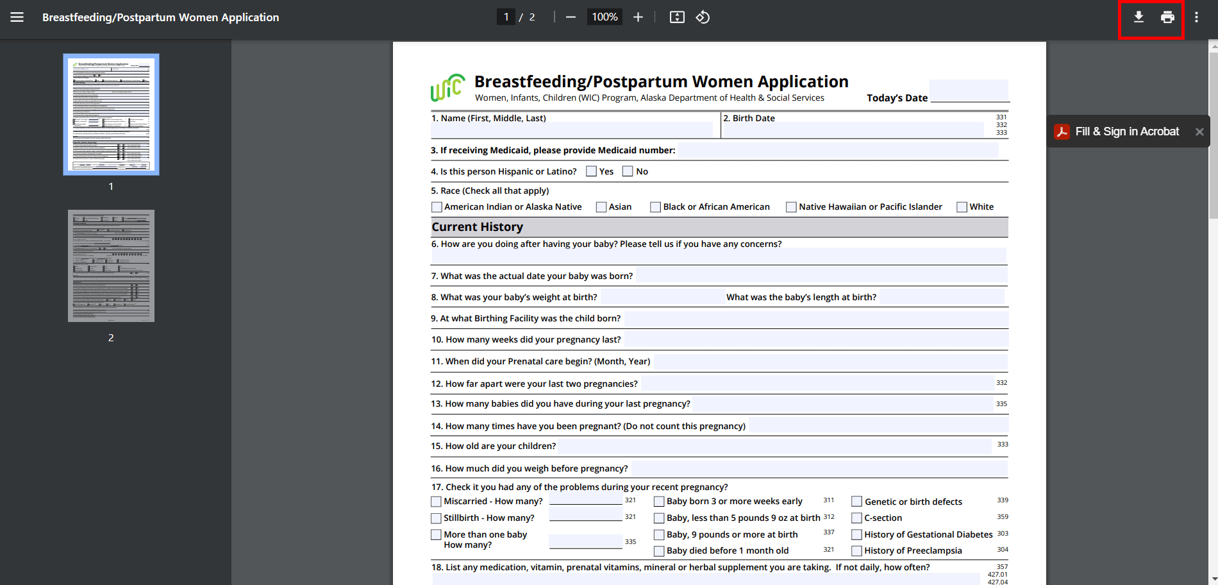Click the last two pregnancies spacing field
1218x585 pixels.
pos(818,383)
